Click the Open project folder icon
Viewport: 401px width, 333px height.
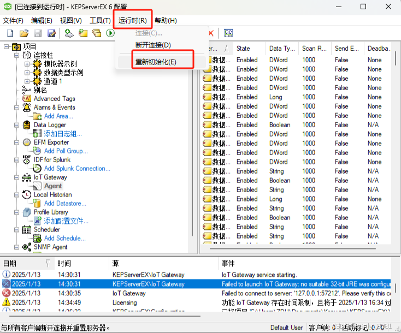pos(24,33)
